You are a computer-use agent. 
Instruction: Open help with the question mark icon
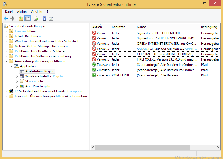click(44, 18)
